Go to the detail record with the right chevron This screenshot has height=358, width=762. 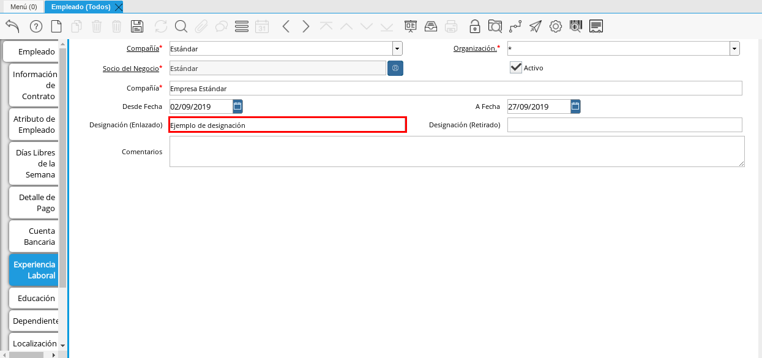coord(306,26)
